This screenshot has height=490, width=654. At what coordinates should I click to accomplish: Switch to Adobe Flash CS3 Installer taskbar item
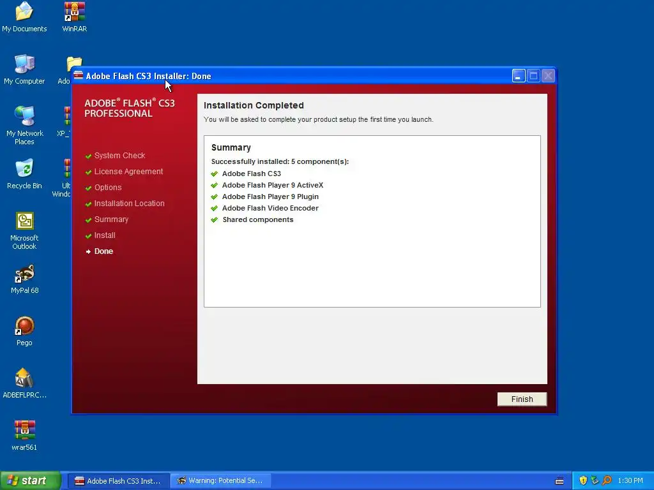click(118, 481)
